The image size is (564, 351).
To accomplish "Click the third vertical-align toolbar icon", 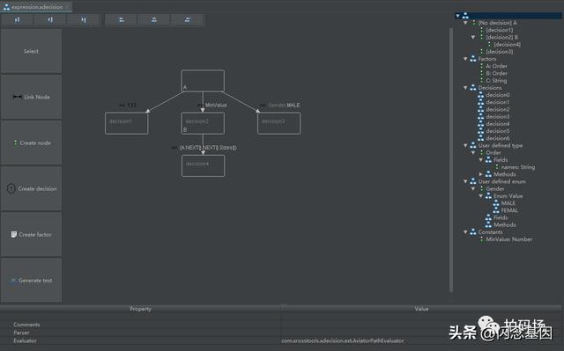I will pos(84,19).
